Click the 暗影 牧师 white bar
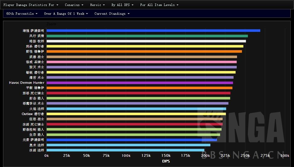The height and width of the screenshot is (167, 294). tap(146, 41)
